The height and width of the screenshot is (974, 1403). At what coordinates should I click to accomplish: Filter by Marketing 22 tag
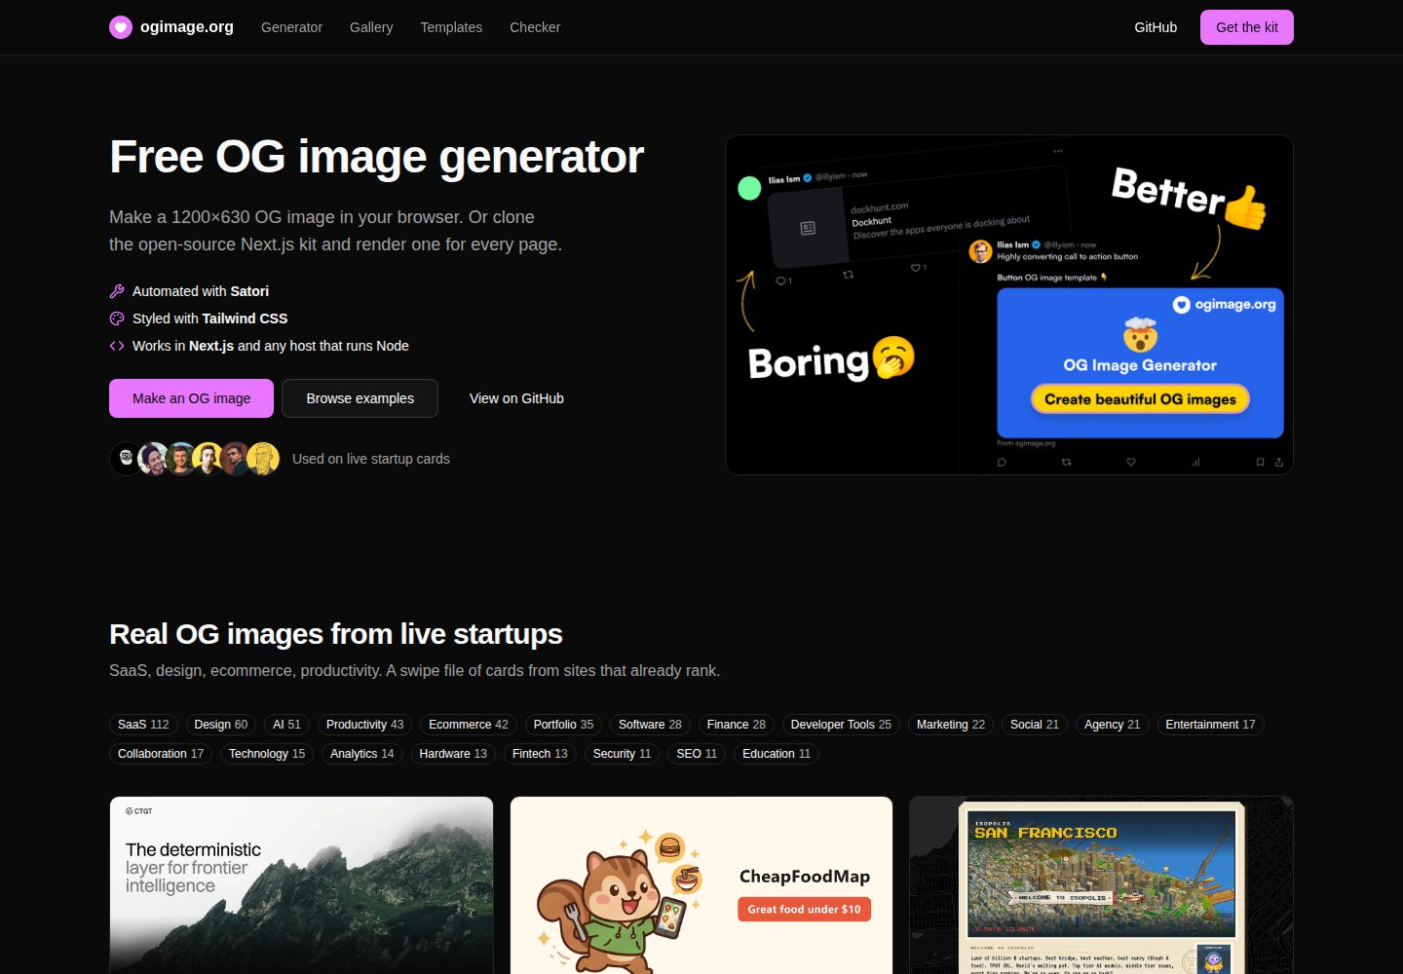[951, 725]
